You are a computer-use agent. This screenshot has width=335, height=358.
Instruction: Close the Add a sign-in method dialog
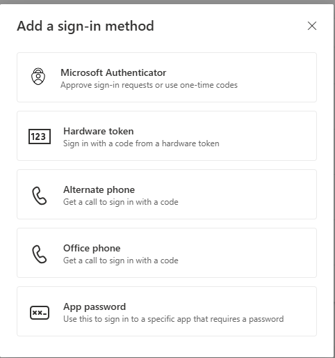point(312,26)
